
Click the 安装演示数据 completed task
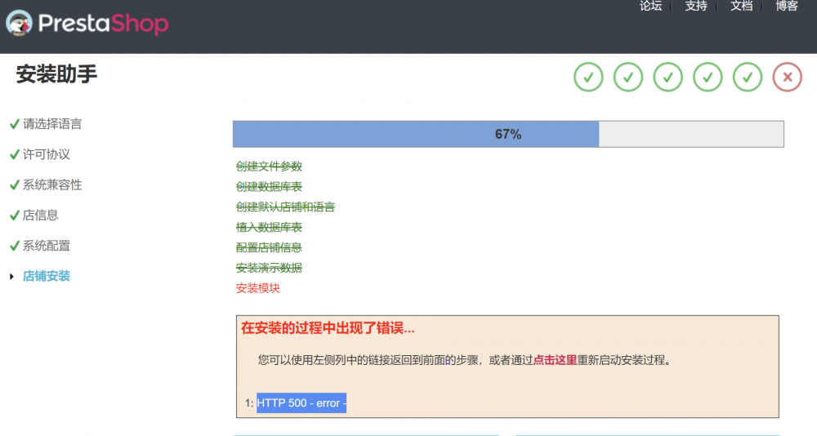click(x=269, y=268)
